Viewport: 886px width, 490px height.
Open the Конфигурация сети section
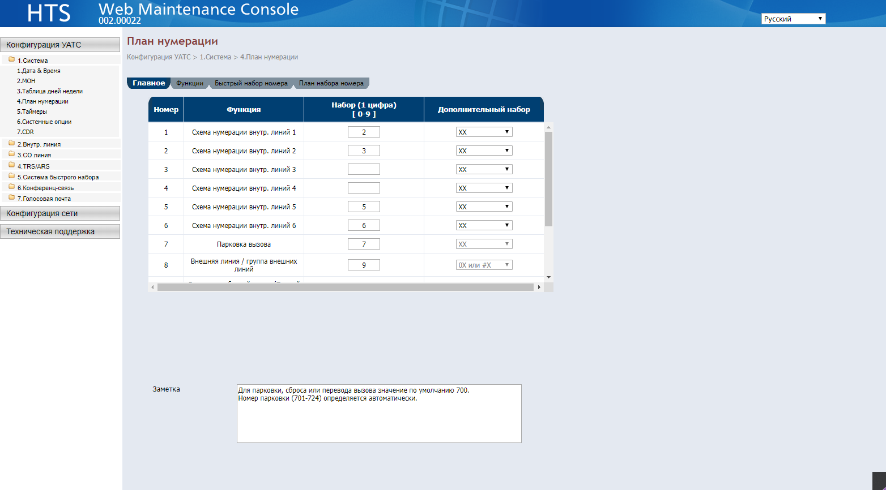point(60,213)
